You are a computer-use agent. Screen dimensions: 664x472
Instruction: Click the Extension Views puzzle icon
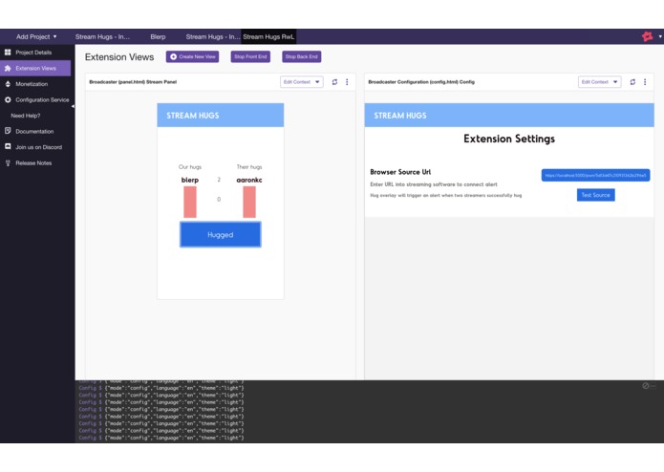(8, 68)
